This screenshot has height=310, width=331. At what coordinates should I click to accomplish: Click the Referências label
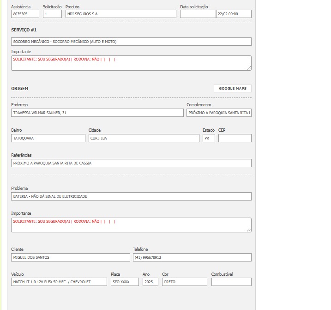pyautogui.click(x=21, y=155)
